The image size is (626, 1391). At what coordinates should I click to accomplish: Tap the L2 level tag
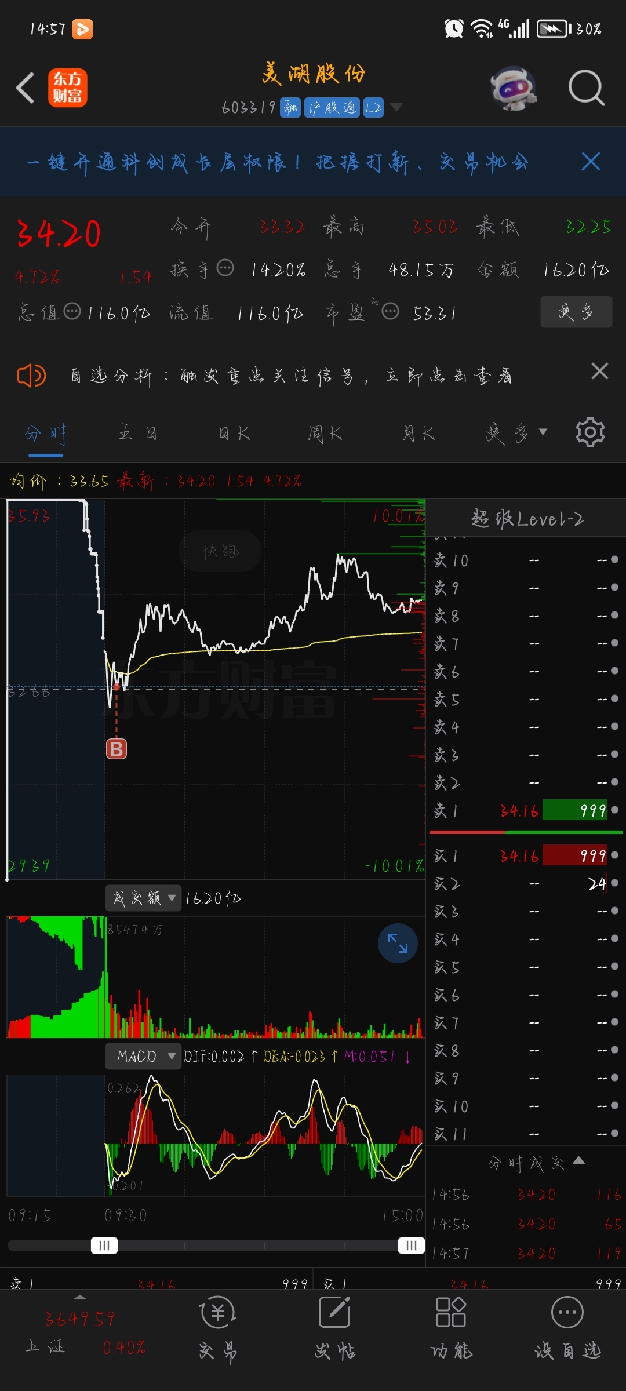373,107
